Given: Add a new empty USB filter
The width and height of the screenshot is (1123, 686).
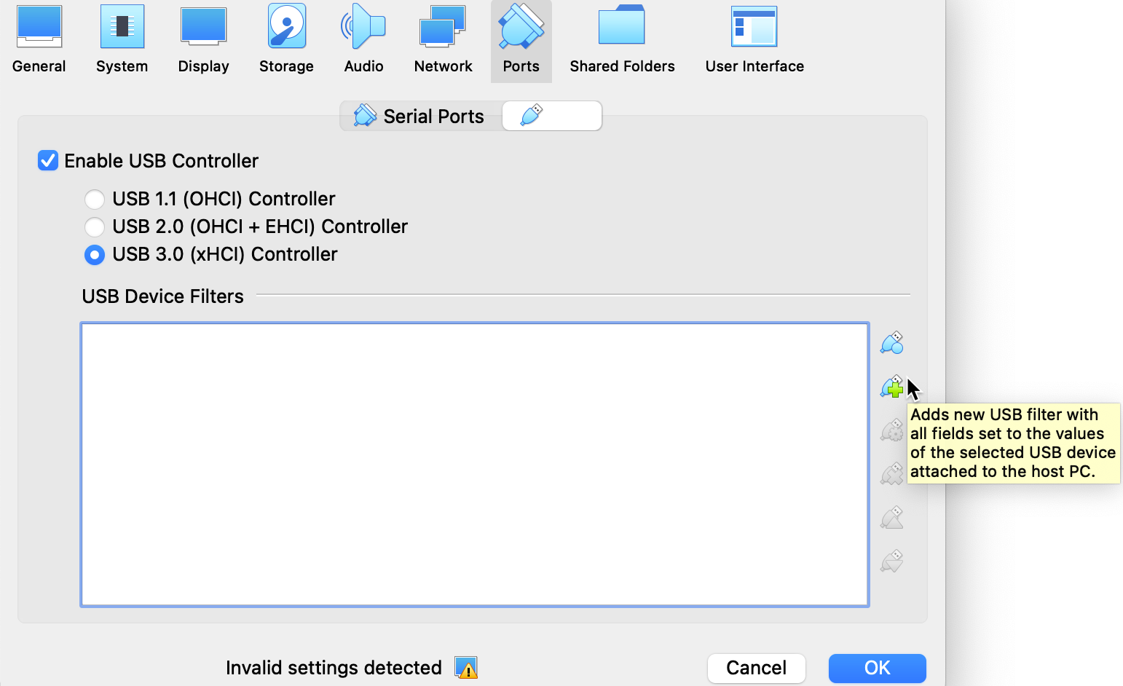Looking at the screenshot, I should 891,342.
